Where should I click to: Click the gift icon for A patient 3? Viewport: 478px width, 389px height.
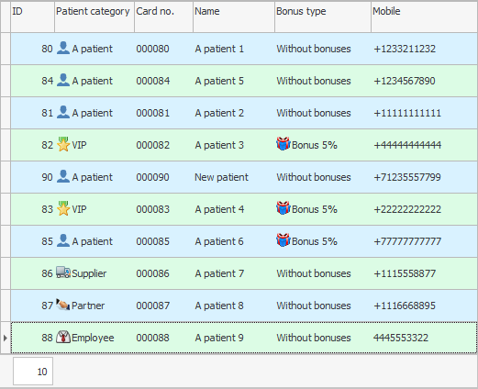[283, 144]
